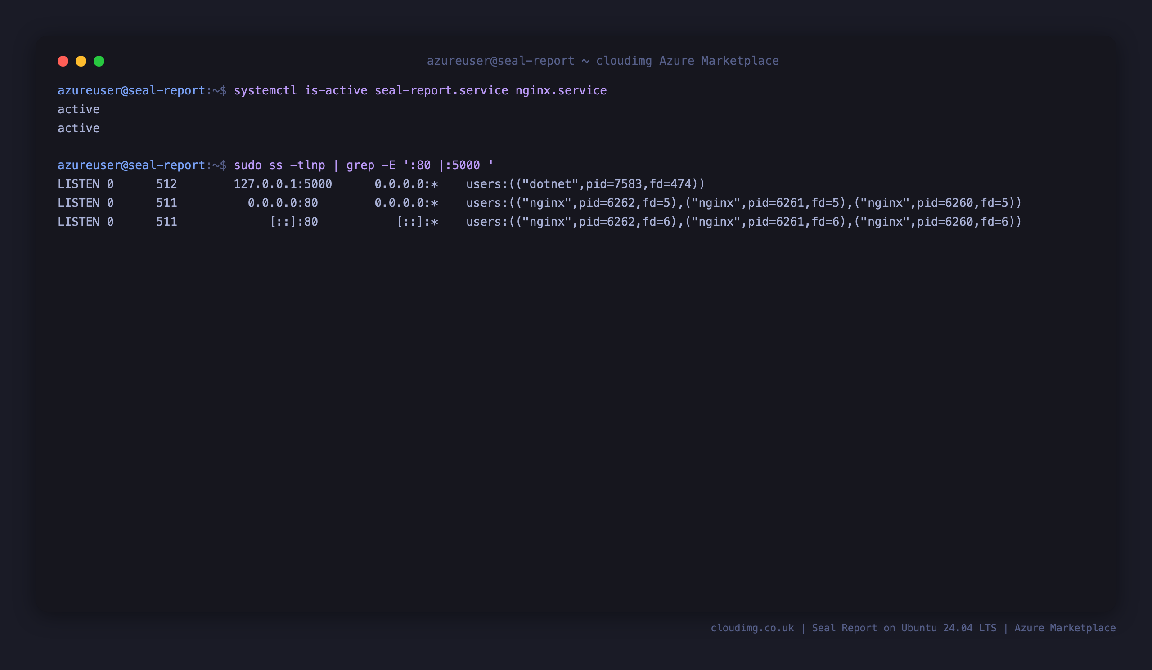Click the 0.0.0.0:80 local address
1152x670 pixels.
click(283, 203)
